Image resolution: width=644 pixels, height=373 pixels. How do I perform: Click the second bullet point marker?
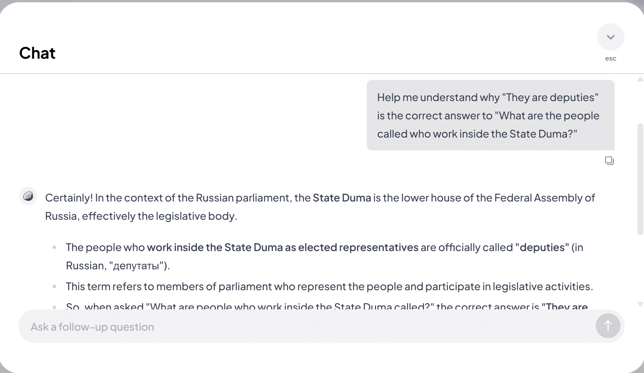point(54,287)
